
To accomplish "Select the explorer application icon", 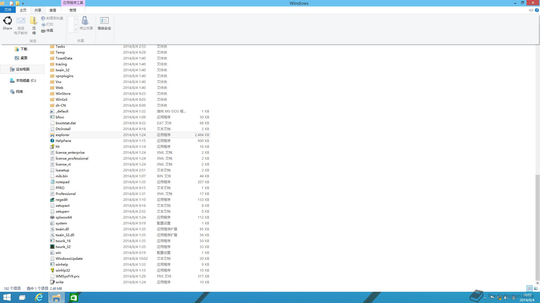I will (52, 135).
